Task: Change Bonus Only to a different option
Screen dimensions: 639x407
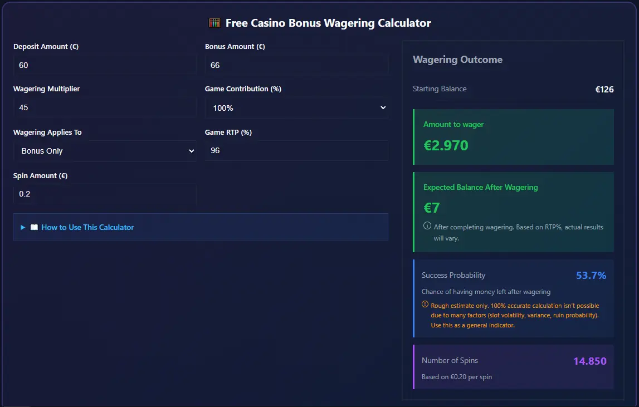Action: [105, 151]
